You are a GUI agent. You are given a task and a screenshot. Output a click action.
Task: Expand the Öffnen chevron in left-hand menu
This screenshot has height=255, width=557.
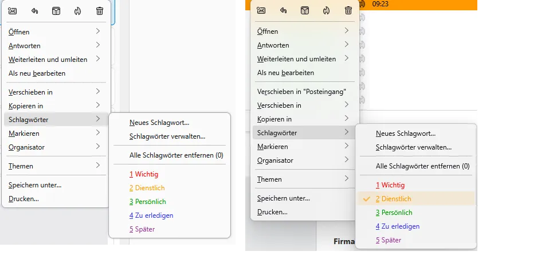coord(98,32)
